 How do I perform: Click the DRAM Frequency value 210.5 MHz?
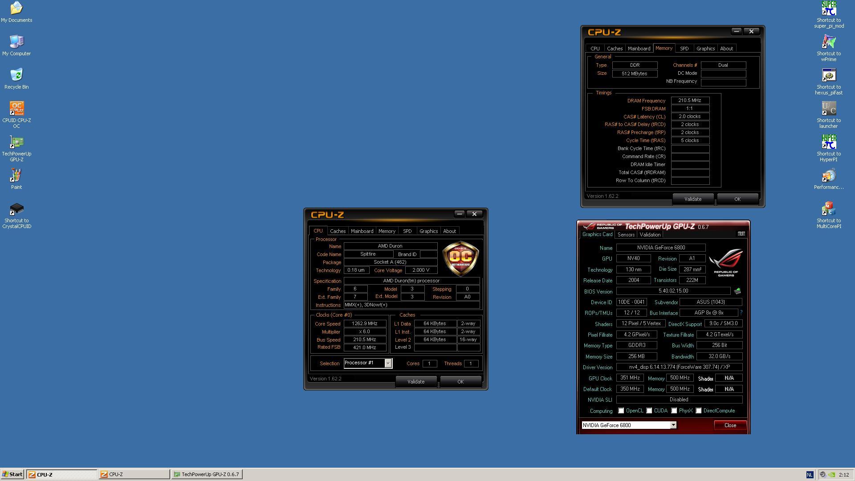click(x=690, y=101)
